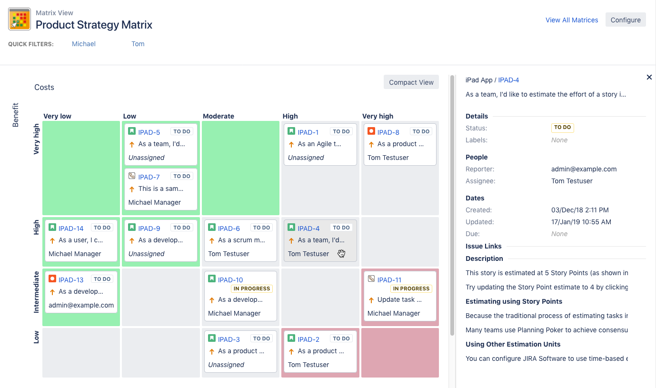This screenshot has width=656, height=388.
Task: Switch to Compact View
Action: coord(411,82)
